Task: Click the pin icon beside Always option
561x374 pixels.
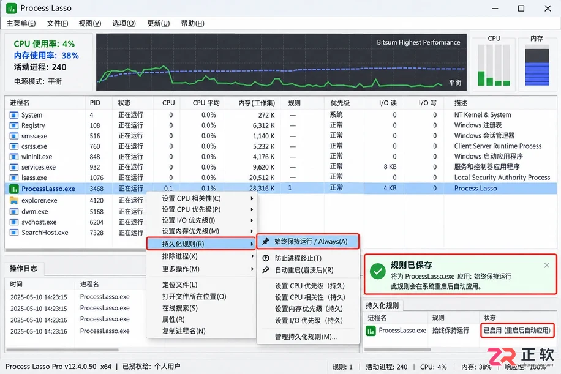Action: click(x=266, y=242)
